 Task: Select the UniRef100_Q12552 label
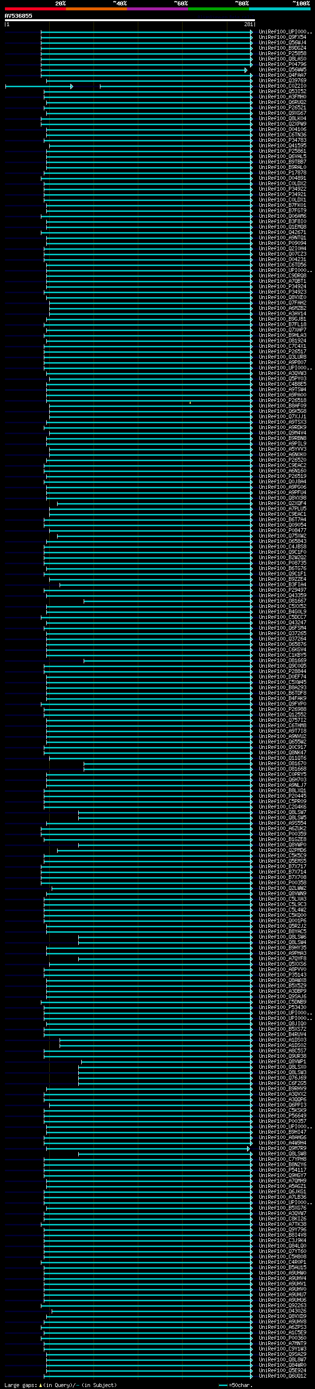pyautogui.click(x=283, y=715)
